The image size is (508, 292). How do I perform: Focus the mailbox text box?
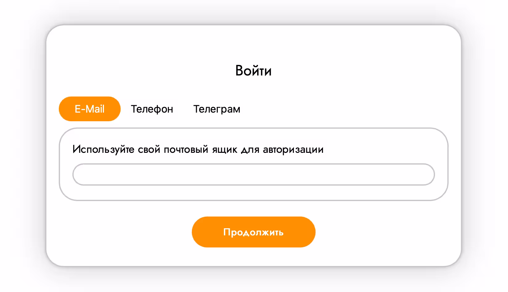tap(253, 174)
